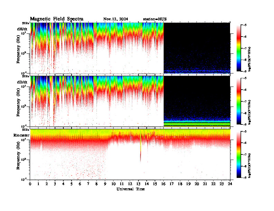The height and width of the screenshot is (211, 274).
Task: Click the "13" hour tick label
Action: [138, 184]
